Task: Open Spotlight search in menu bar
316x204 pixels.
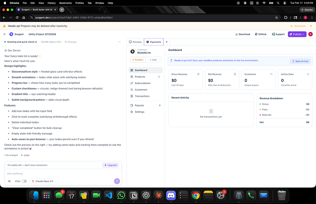Action: (x=278, y=3)
